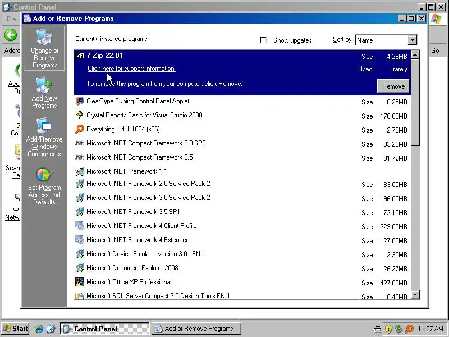
Task: Click the Microsoft Document Explorer 2008 icon
Action: pos(80,268)
